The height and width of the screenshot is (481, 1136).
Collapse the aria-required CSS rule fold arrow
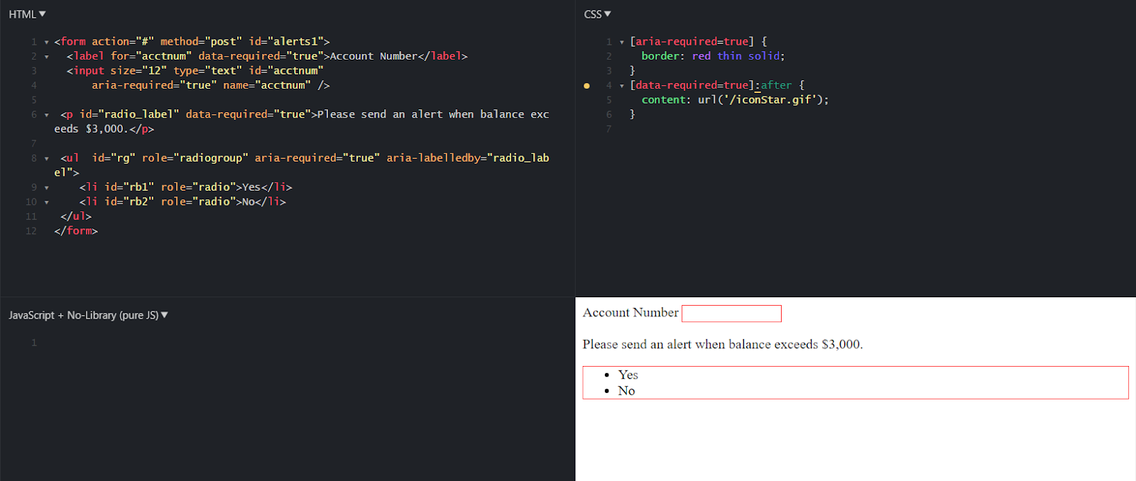(622, 43)
